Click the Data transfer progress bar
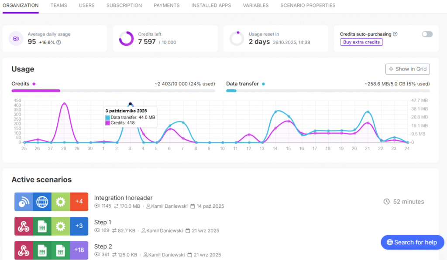 pos(328,91)
